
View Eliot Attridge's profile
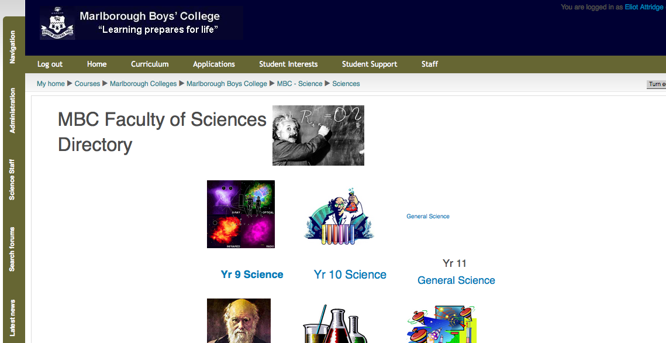[643, 6]
